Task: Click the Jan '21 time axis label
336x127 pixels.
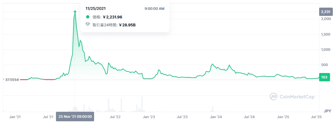Action: 15,117
